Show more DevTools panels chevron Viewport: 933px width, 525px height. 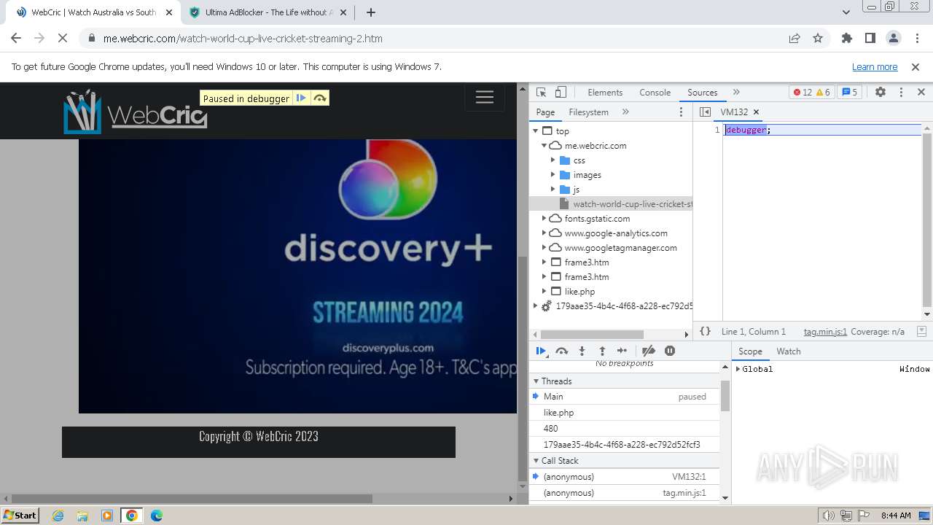pyautogui.click(x=736, y=93)
